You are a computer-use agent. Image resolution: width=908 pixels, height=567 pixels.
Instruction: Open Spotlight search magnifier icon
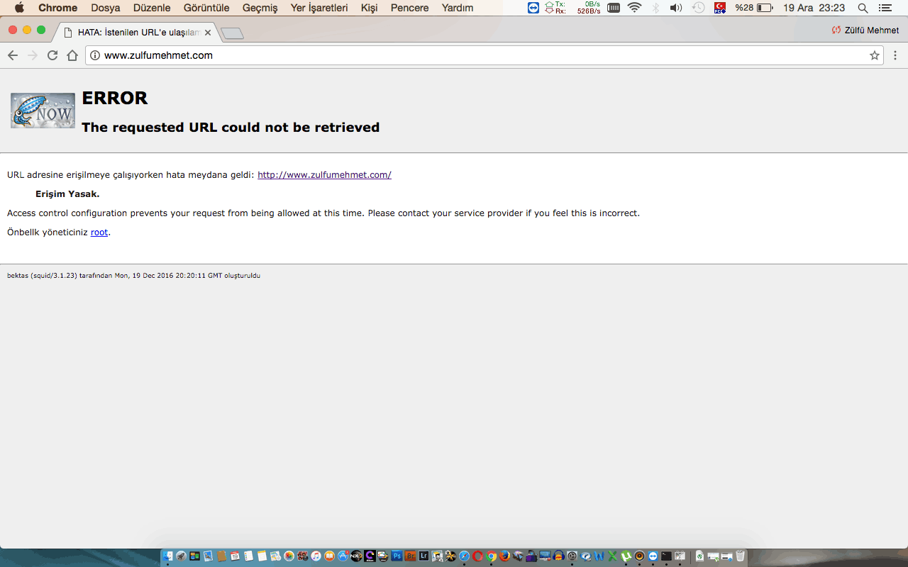(x=863, y=8)
